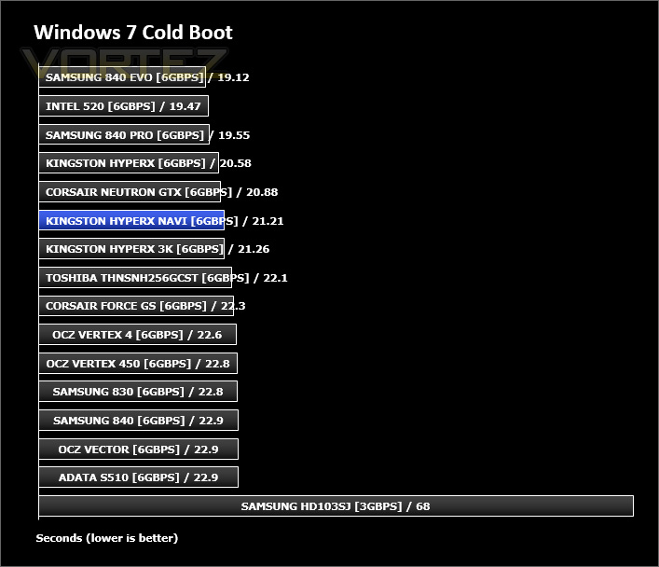This screenshot has height=567, width=659.
Task: Select CORSAIR FORCE GS 22.3 bar
Action: point(136,306)
